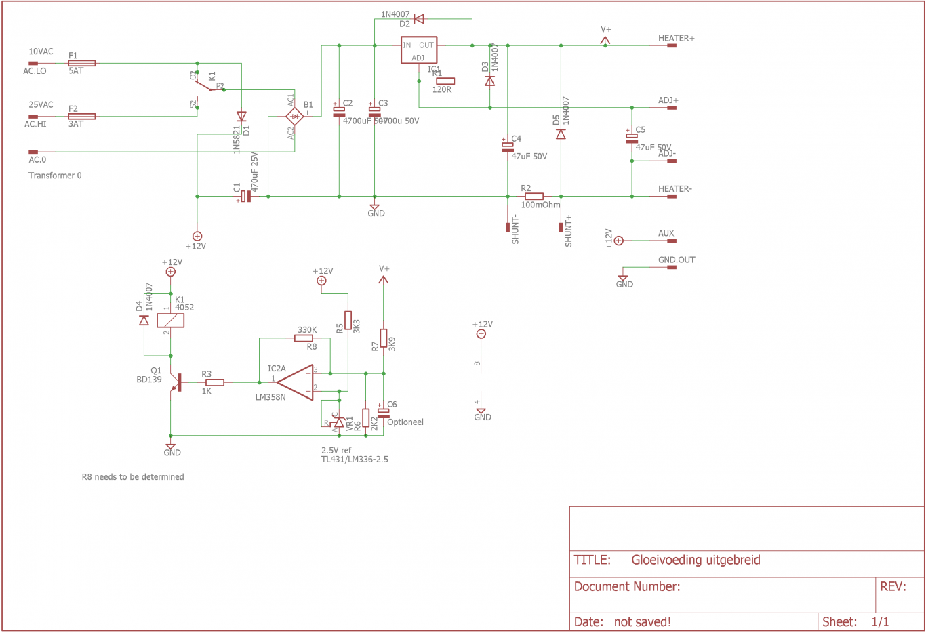Screen dimensions: 926x633
Task: Select the 330K feedback resistor R8
Action: click(305, 338)
